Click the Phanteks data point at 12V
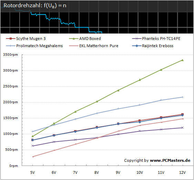Image resolution: width=194 pixels, height=180 pixels. point(182,128)
